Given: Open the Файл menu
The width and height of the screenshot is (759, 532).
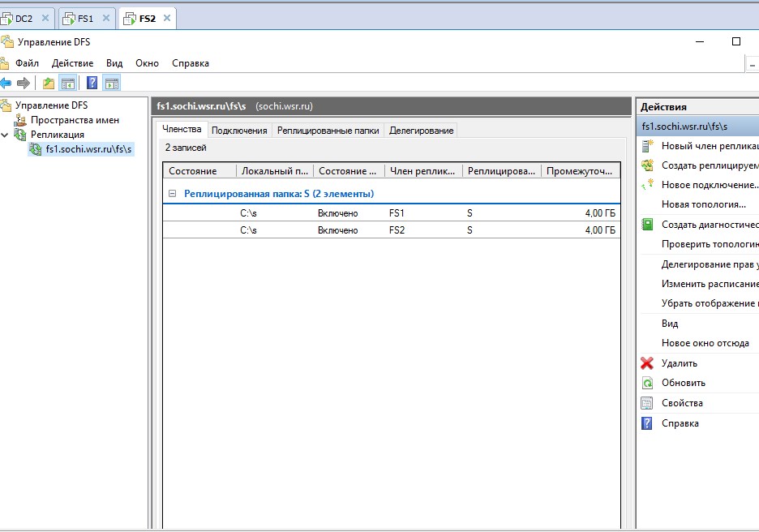Looking at the screenshot, I should click(x=27, y=63).
